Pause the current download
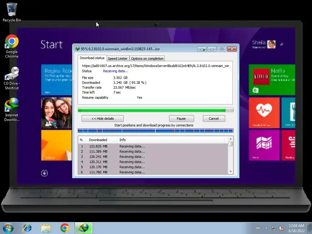 coord(181,119)
